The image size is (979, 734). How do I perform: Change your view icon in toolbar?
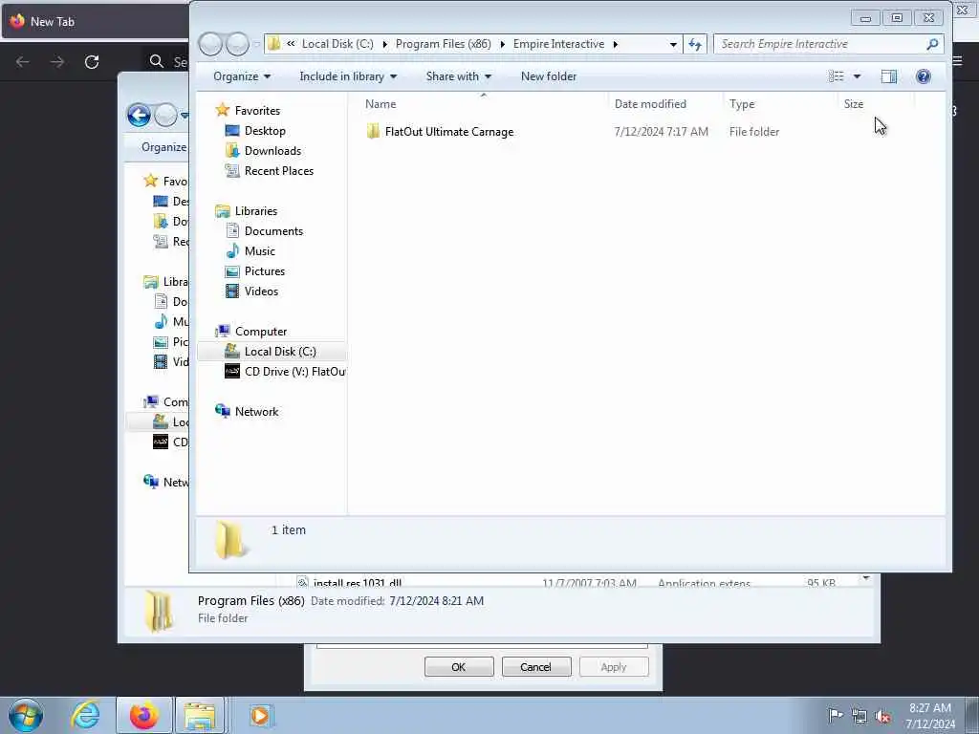[x=836, y=76]
